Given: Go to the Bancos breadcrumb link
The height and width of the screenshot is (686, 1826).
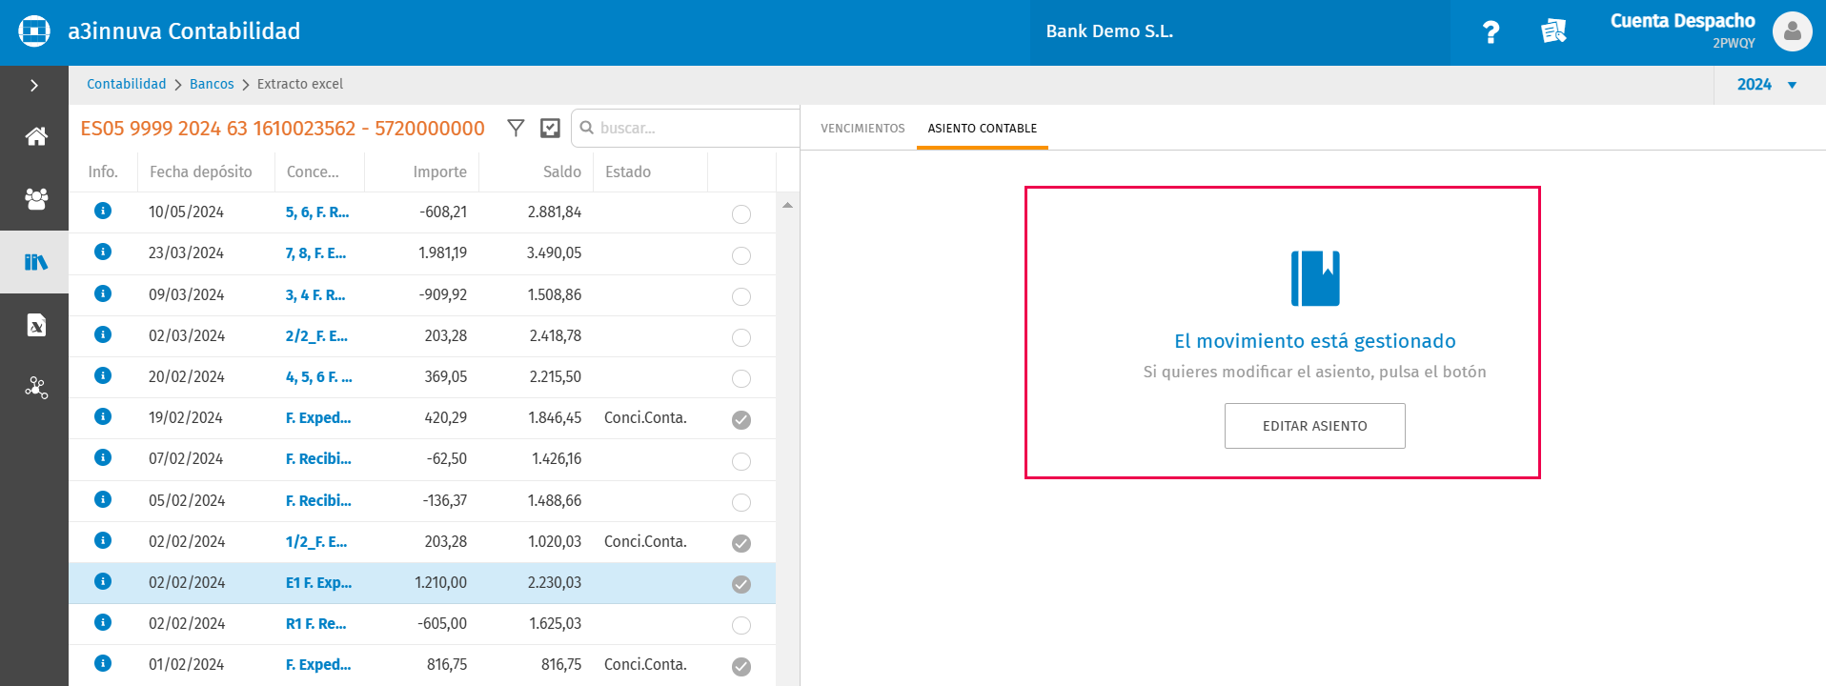Looking at the screenshot, I should click(x=212, y=84).
